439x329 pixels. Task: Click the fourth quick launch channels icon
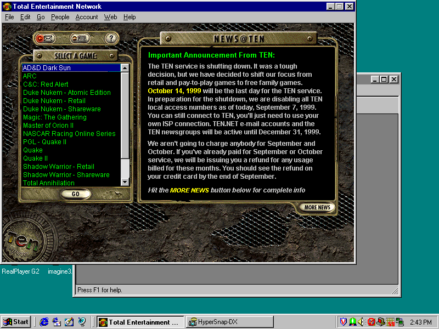[82, 322]
